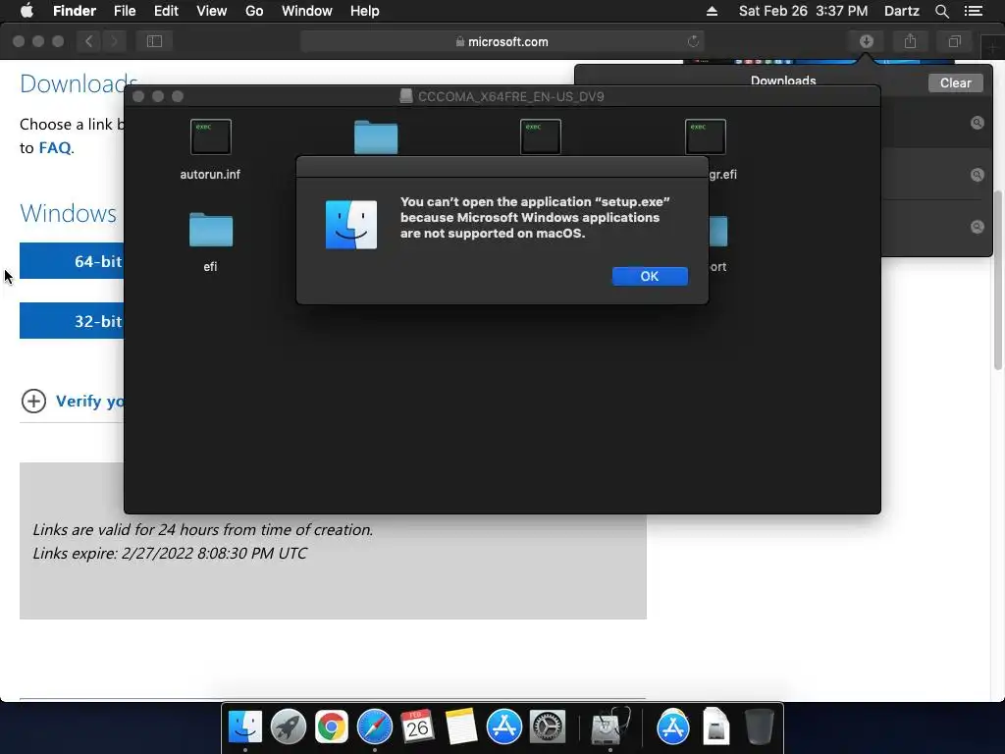Viewport: 1005px width, 754px height.
Task: Click the Downloads heading on the webpage
Action: (79, 83)
